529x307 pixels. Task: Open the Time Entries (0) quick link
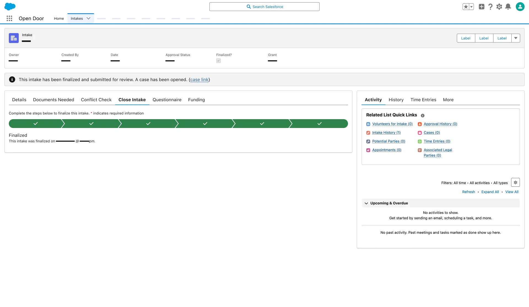437,142
